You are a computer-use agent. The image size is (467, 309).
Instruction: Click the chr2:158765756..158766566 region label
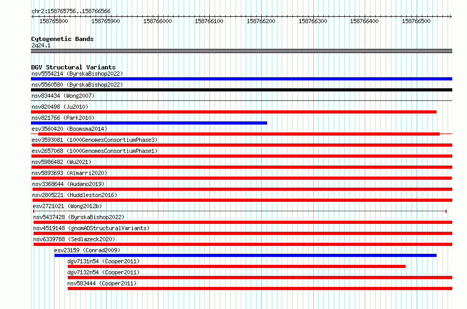71,11
